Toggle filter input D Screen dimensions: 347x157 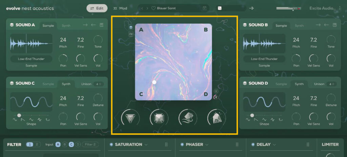pyautogui.click(x=78, y=144)
